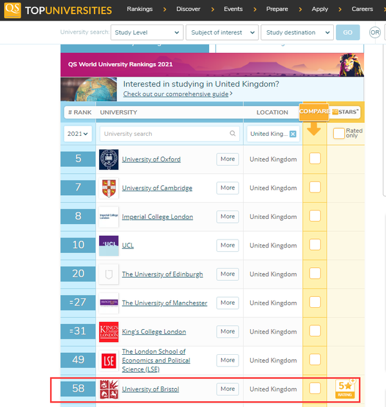Open the Rankings menu

(x=140, y=9)
